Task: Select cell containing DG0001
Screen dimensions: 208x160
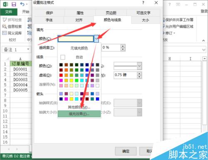Action: pyautogui.click(x=21, y=69)
